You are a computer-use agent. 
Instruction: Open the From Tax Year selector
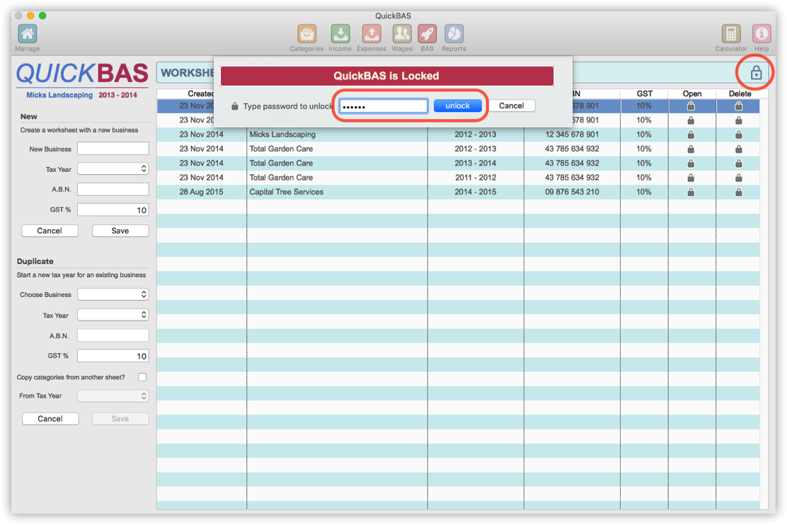pyautogui.click(x=113, y=396)
